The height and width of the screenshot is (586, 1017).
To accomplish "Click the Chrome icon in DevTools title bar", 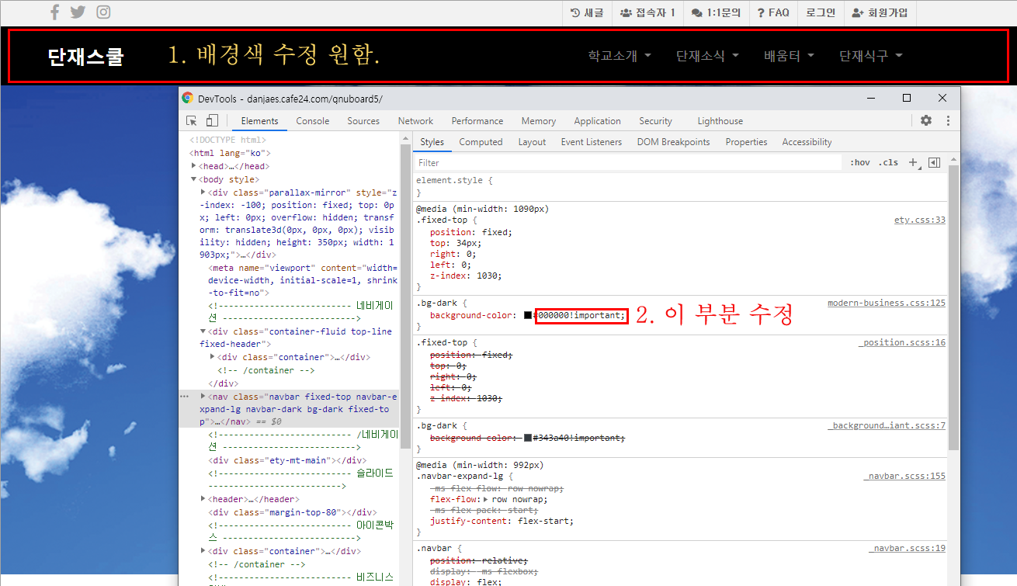I will point(188,99).
